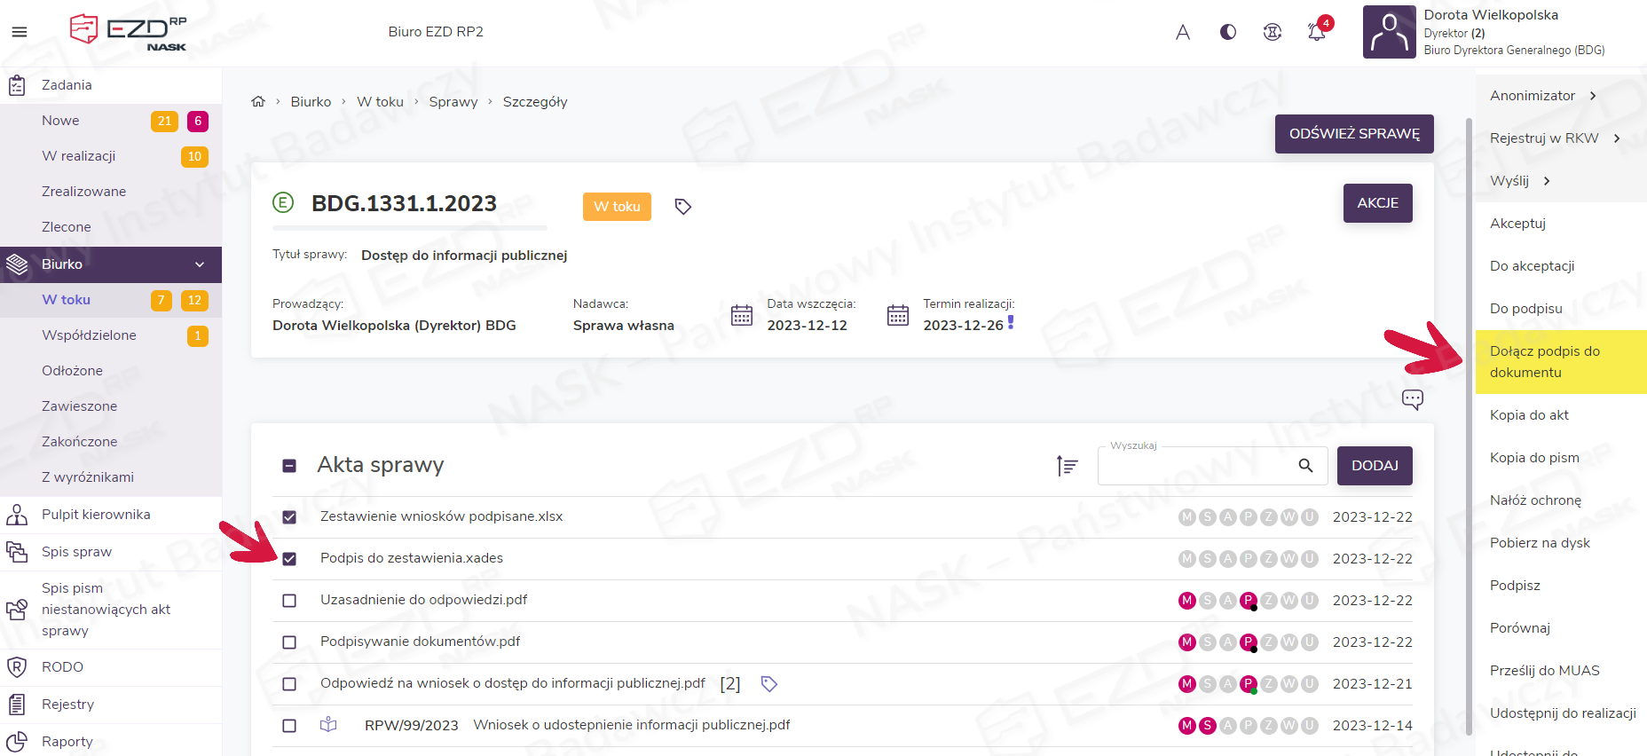Click the font size adjustment icon
The height and width of the screenshot is (756, 1647).
point(1182,33)
